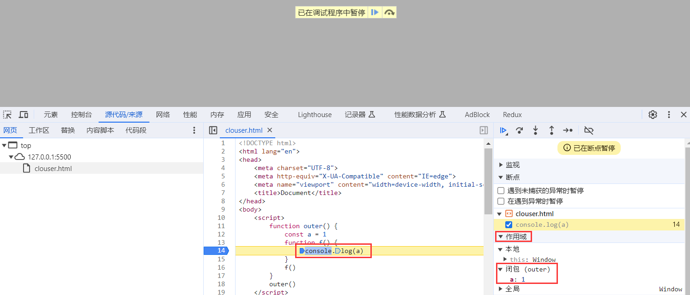Open the 内存 Memory tab

tap(217, 115)
